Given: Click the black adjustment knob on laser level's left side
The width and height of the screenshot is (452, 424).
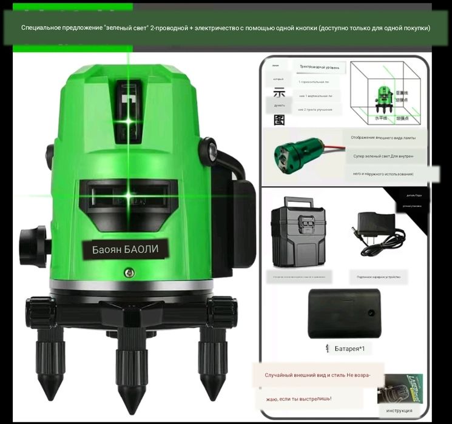Looking at the screenshot, I should 33,246.
